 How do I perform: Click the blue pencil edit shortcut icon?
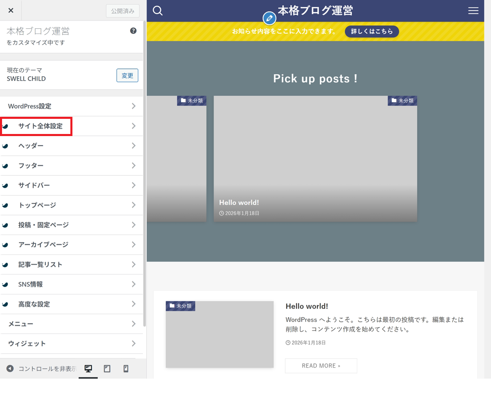coord(269,18)
